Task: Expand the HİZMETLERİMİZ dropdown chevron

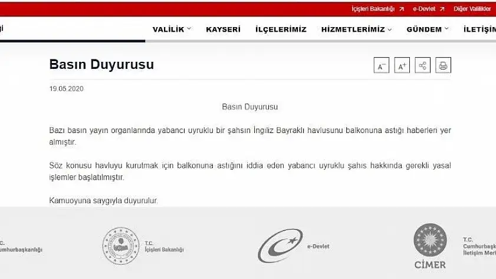Action: tap(390, 29)
